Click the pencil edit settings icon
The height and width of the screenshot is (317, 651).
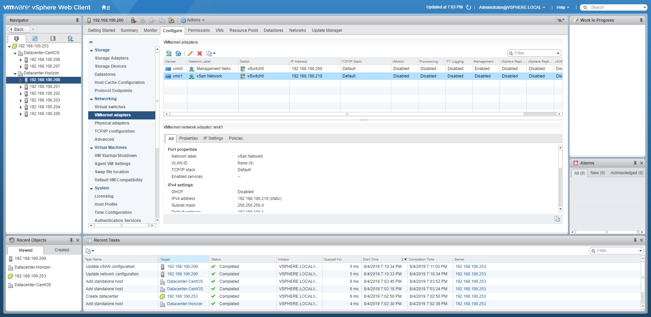[x=190, y=53]
